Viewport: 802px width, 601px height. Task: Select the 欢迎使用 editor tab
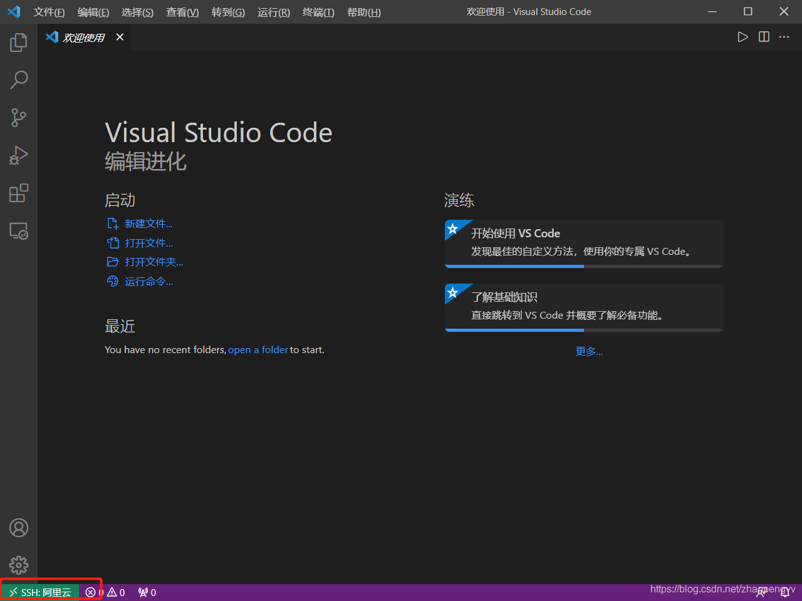click(85, 38)
